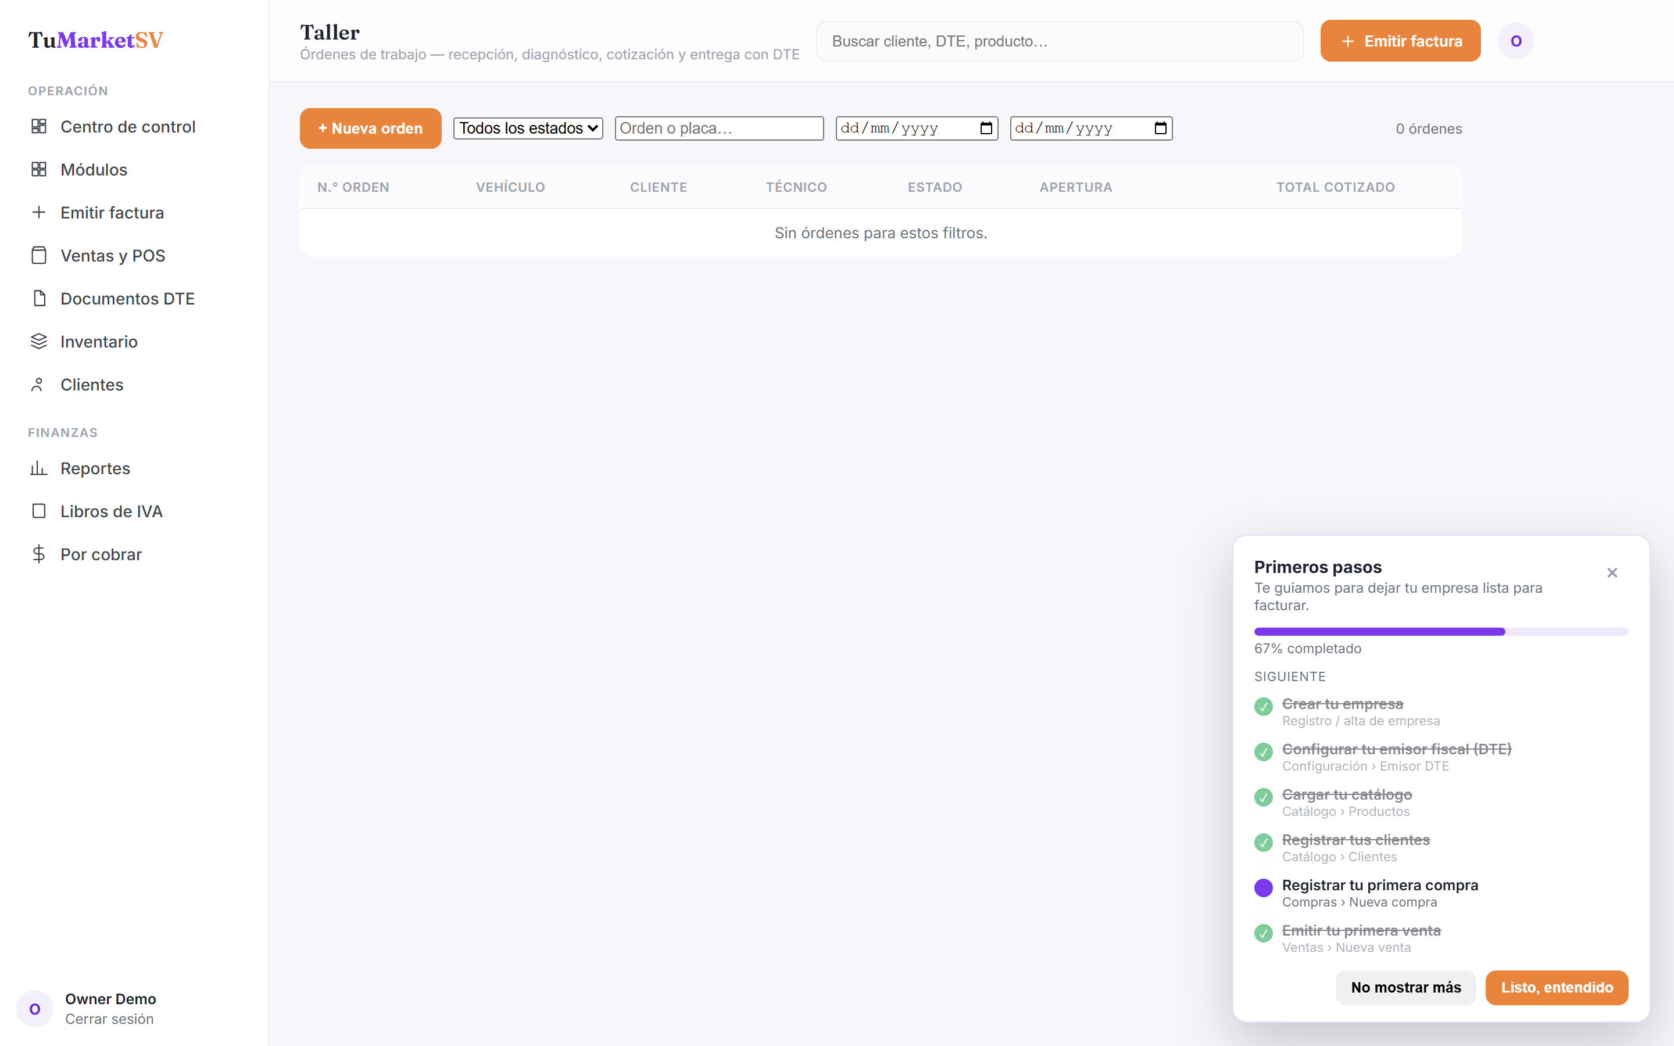Click the Documentos DTE file icon
The image size is (1674, 1046).
tap(39, 298)
